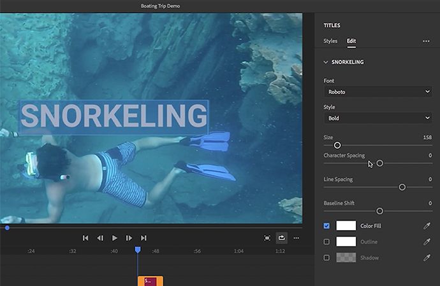Click the Play button
Image resolution: width=440 pixels, height=286 pixels.
point(115,238)
